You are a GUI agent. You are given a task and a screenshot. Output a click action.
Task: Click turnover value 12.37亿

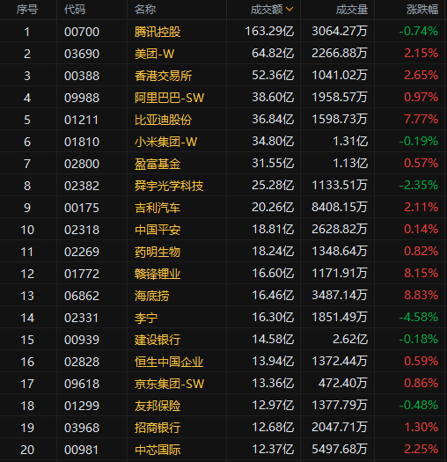tap(273, 449)
